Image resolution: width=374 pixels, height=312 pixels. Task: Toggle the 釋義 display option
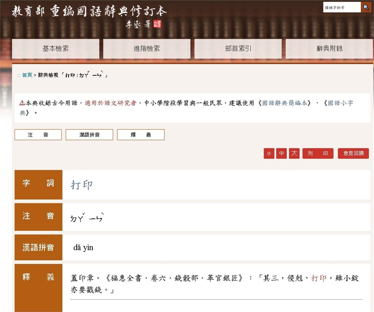click(140, 134)
